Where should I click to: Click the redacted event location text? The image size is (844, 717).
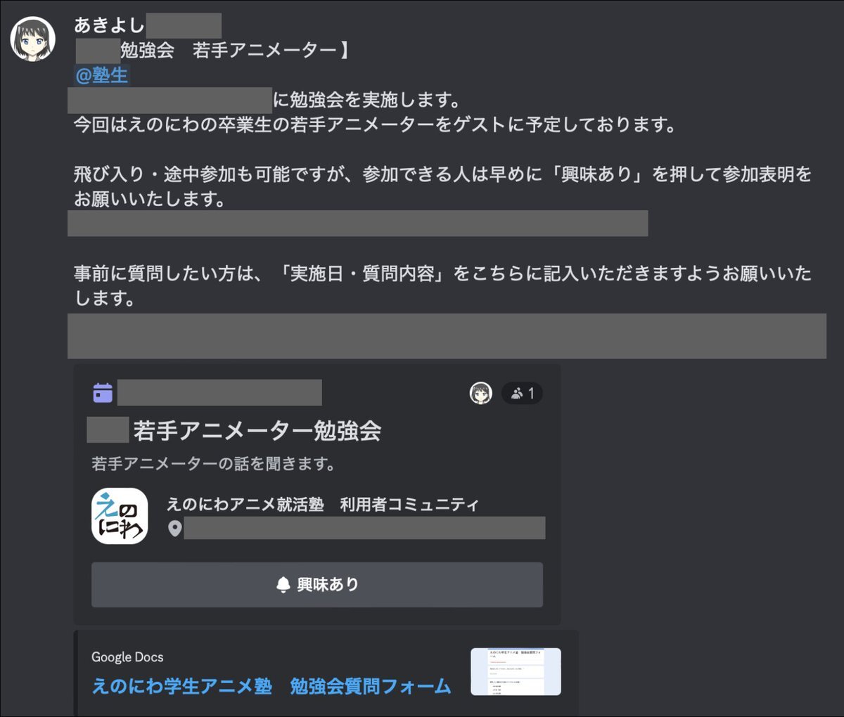[x=364, y=528]
